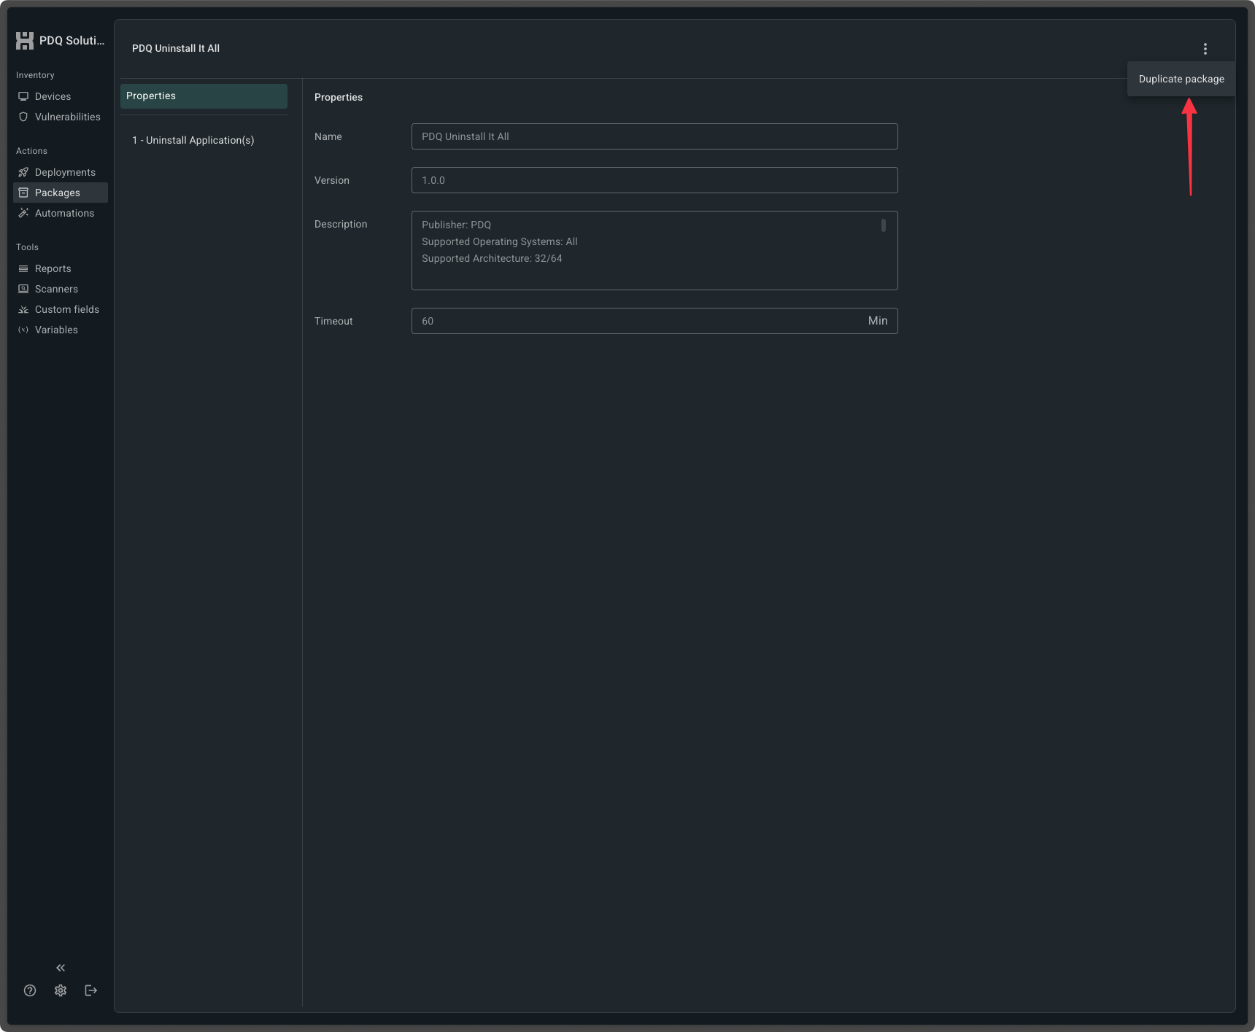
Task: Click the Timeout input field
Action: pos(654,321)
